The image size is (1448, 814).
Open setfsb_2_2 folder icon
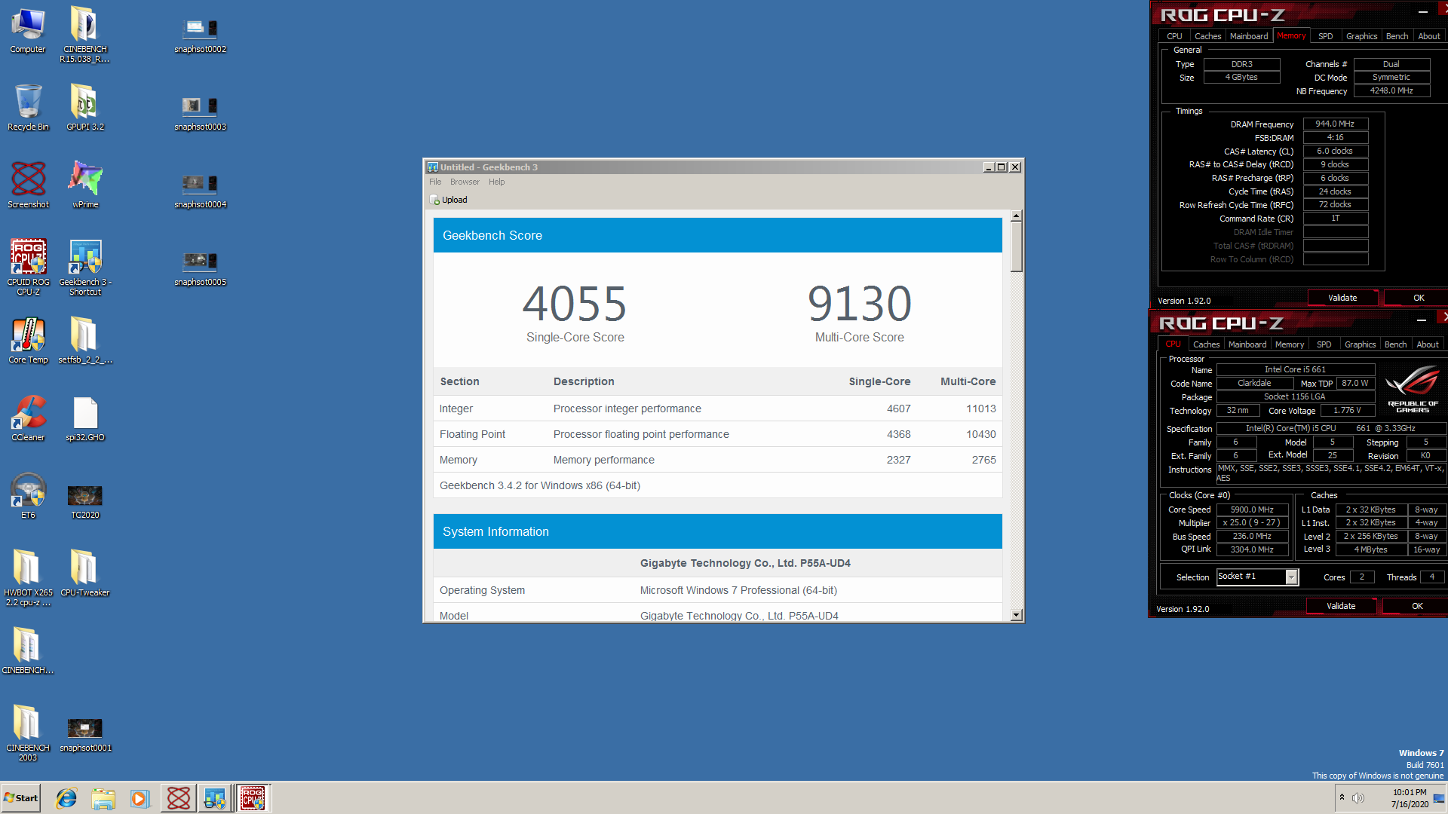(x=85, y=341)
